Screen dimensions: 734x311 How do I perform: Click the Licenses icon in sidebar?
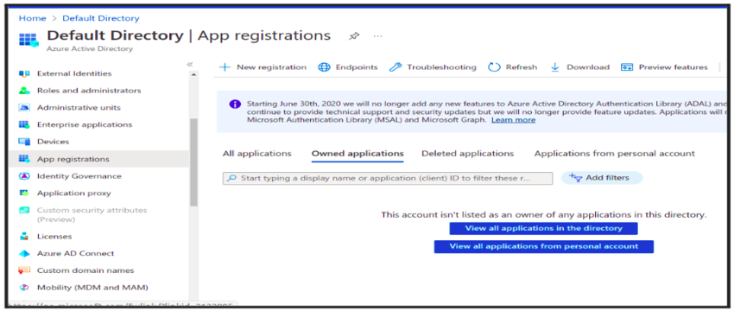[x=24, y=236]
